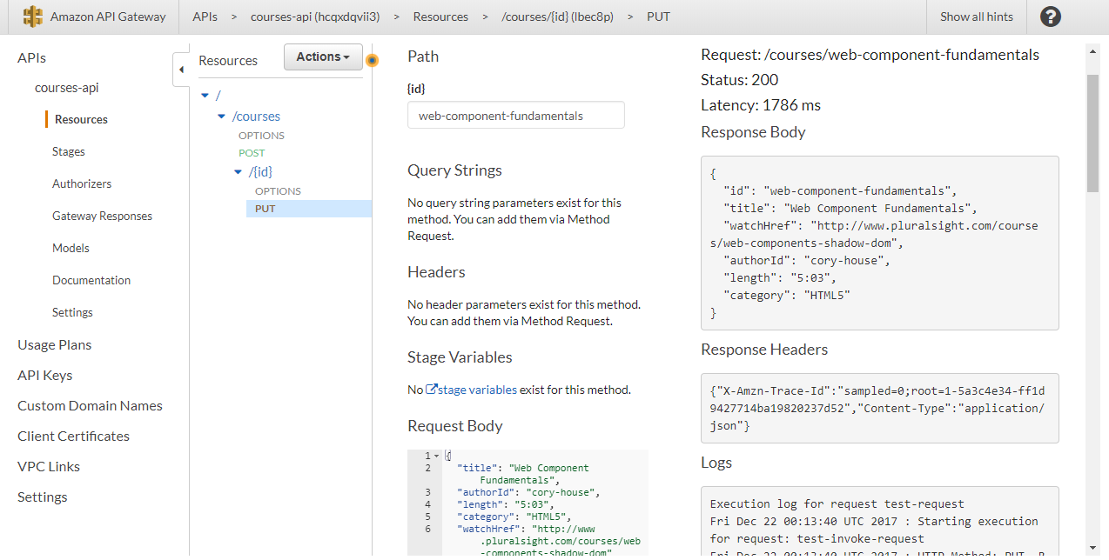This screenshot has height=560, width=1109.
Task: Click the Response Headers heading
Action: [x=764, y=350]
